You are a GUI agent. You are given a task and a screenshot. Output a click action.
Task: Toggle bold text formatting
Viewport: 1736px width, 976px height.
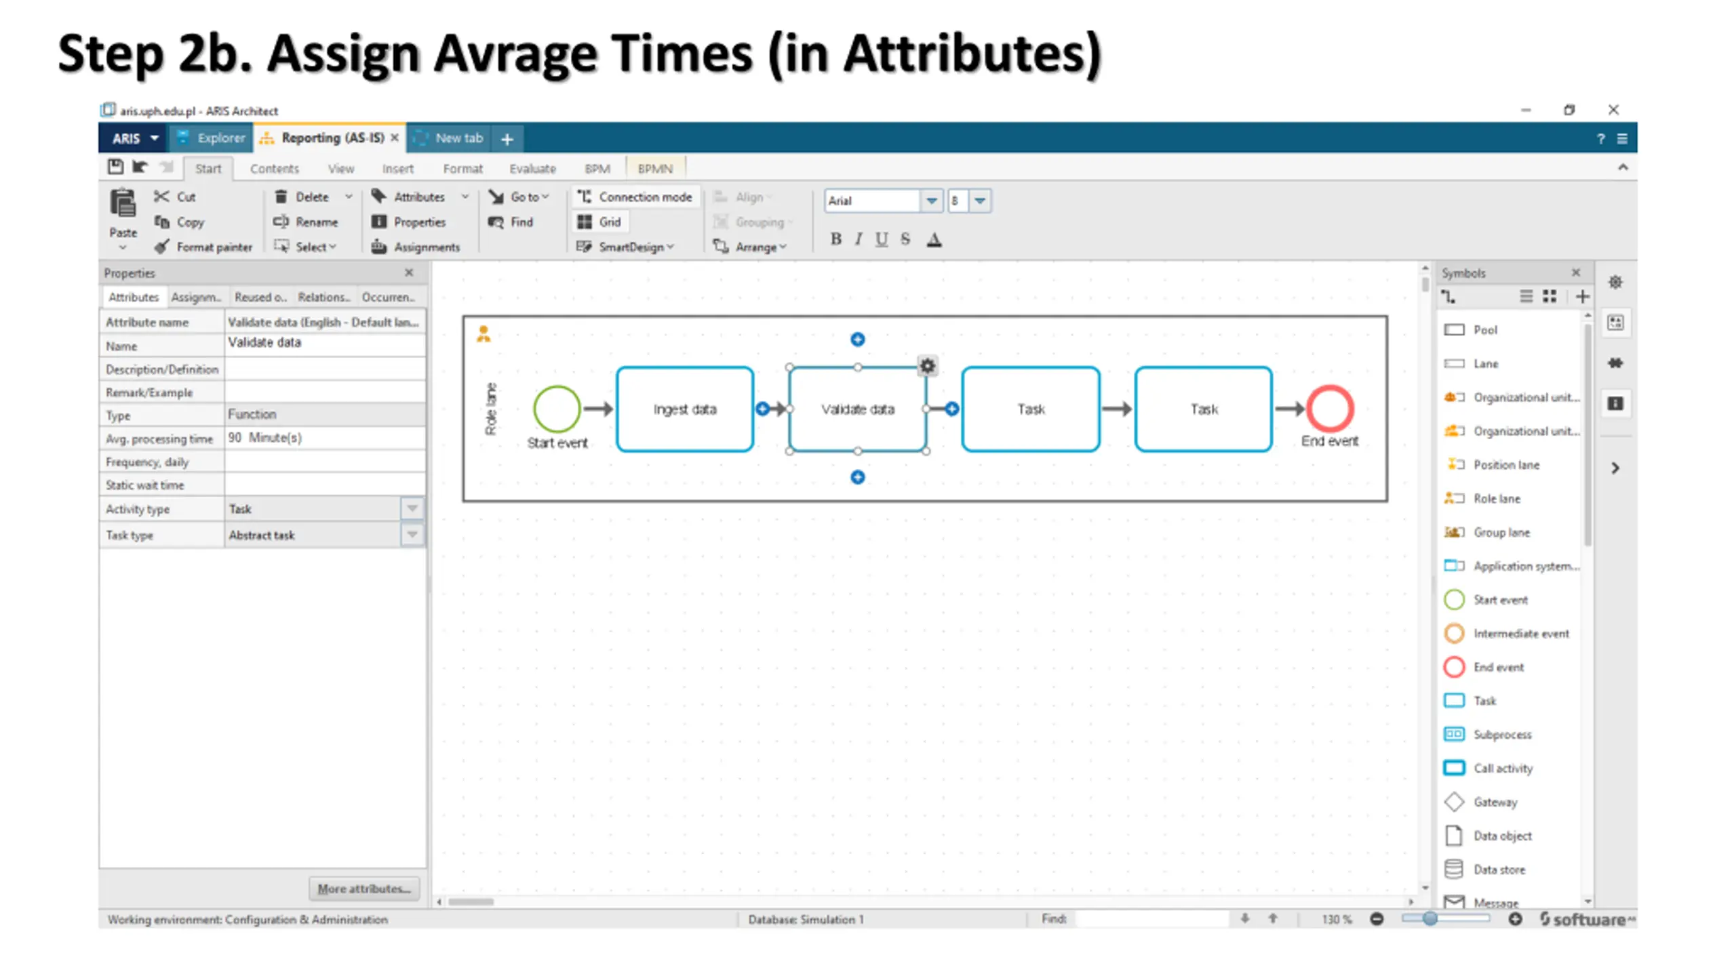(835, 239)
